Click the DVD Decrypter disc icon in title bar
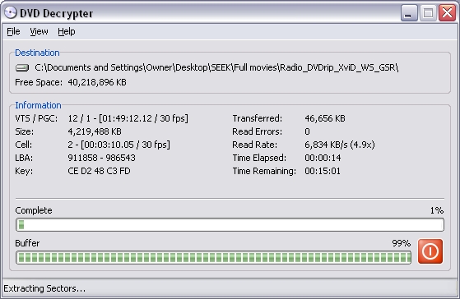The height and width of the screenshot is (299, 460). [x=11, y=12]
